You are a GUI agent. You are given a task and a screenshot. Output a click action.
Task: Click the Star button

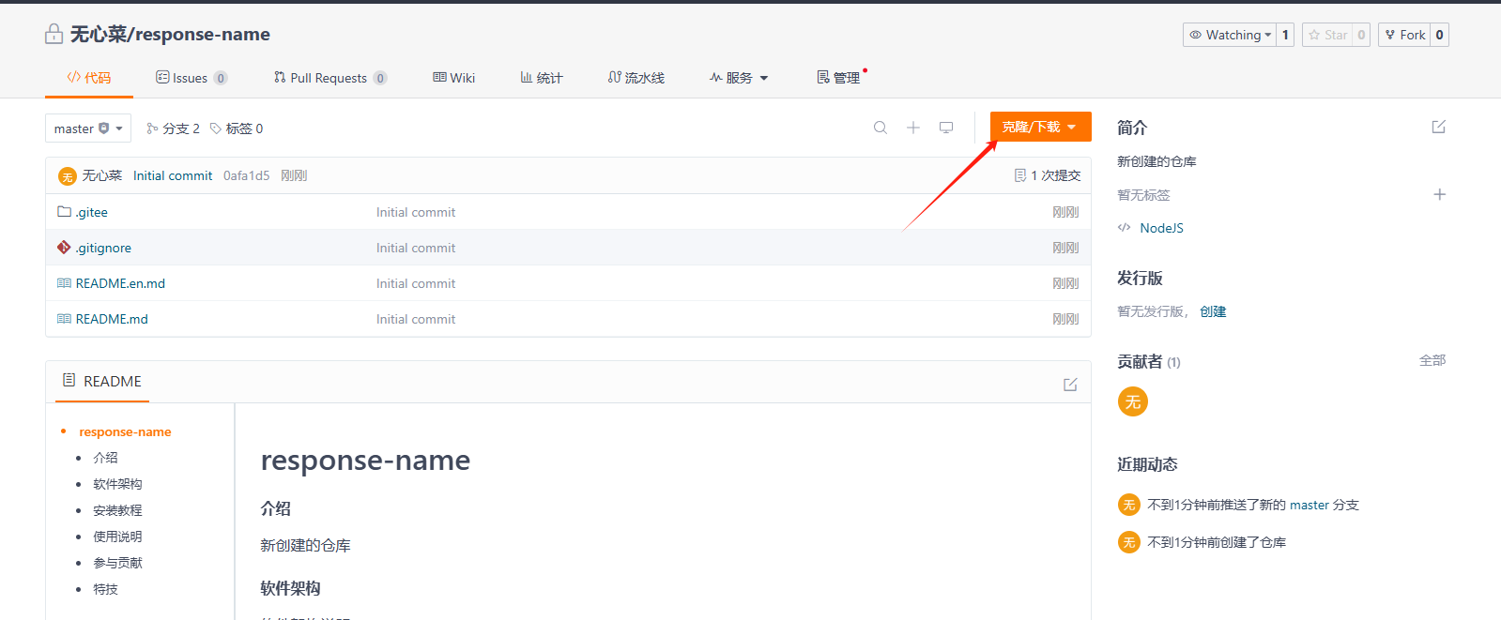click(1328, 35)
